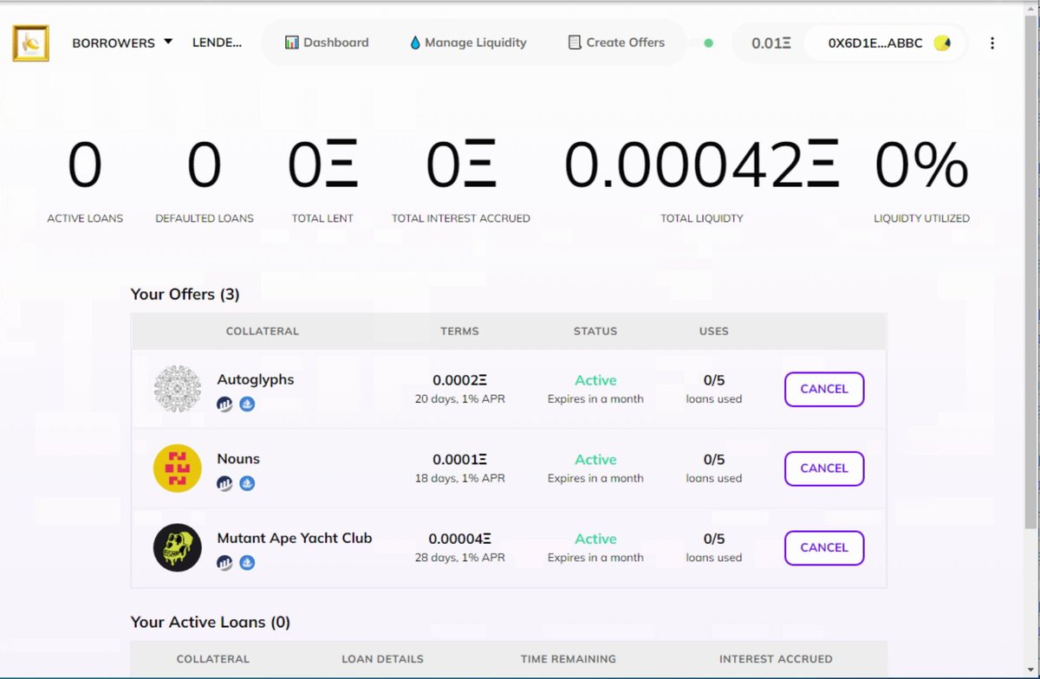Click the 20 days, 1% APR text
This screenshot has height=679, width=1040.
tap(459, 399)
